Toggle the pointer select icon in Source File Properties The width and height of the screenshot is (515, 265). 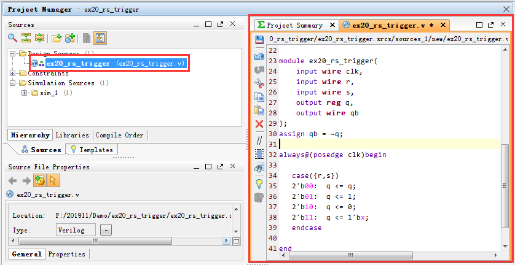(x=53, y=180)
